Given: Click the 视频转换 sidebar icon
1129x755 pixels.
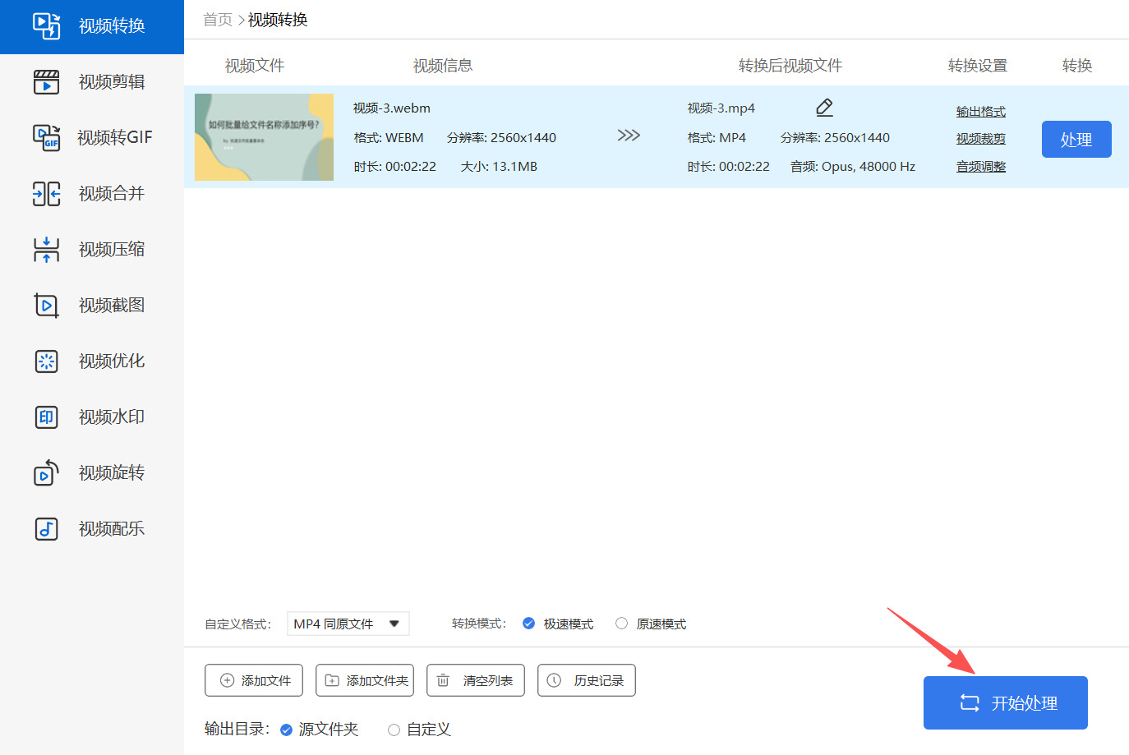Looking at the screenshot, I should point(47,26).
